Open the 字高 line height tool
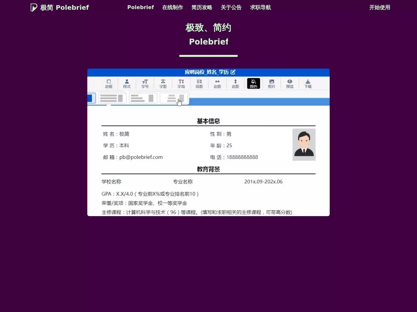The image size is (417, 312). tap(181, 84)
